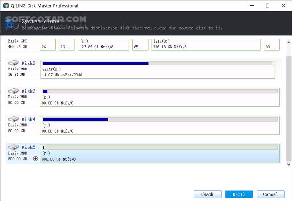The image size is (292, 201).
Task: Click the Disk3 usage bar
Action: click(160, 91)
